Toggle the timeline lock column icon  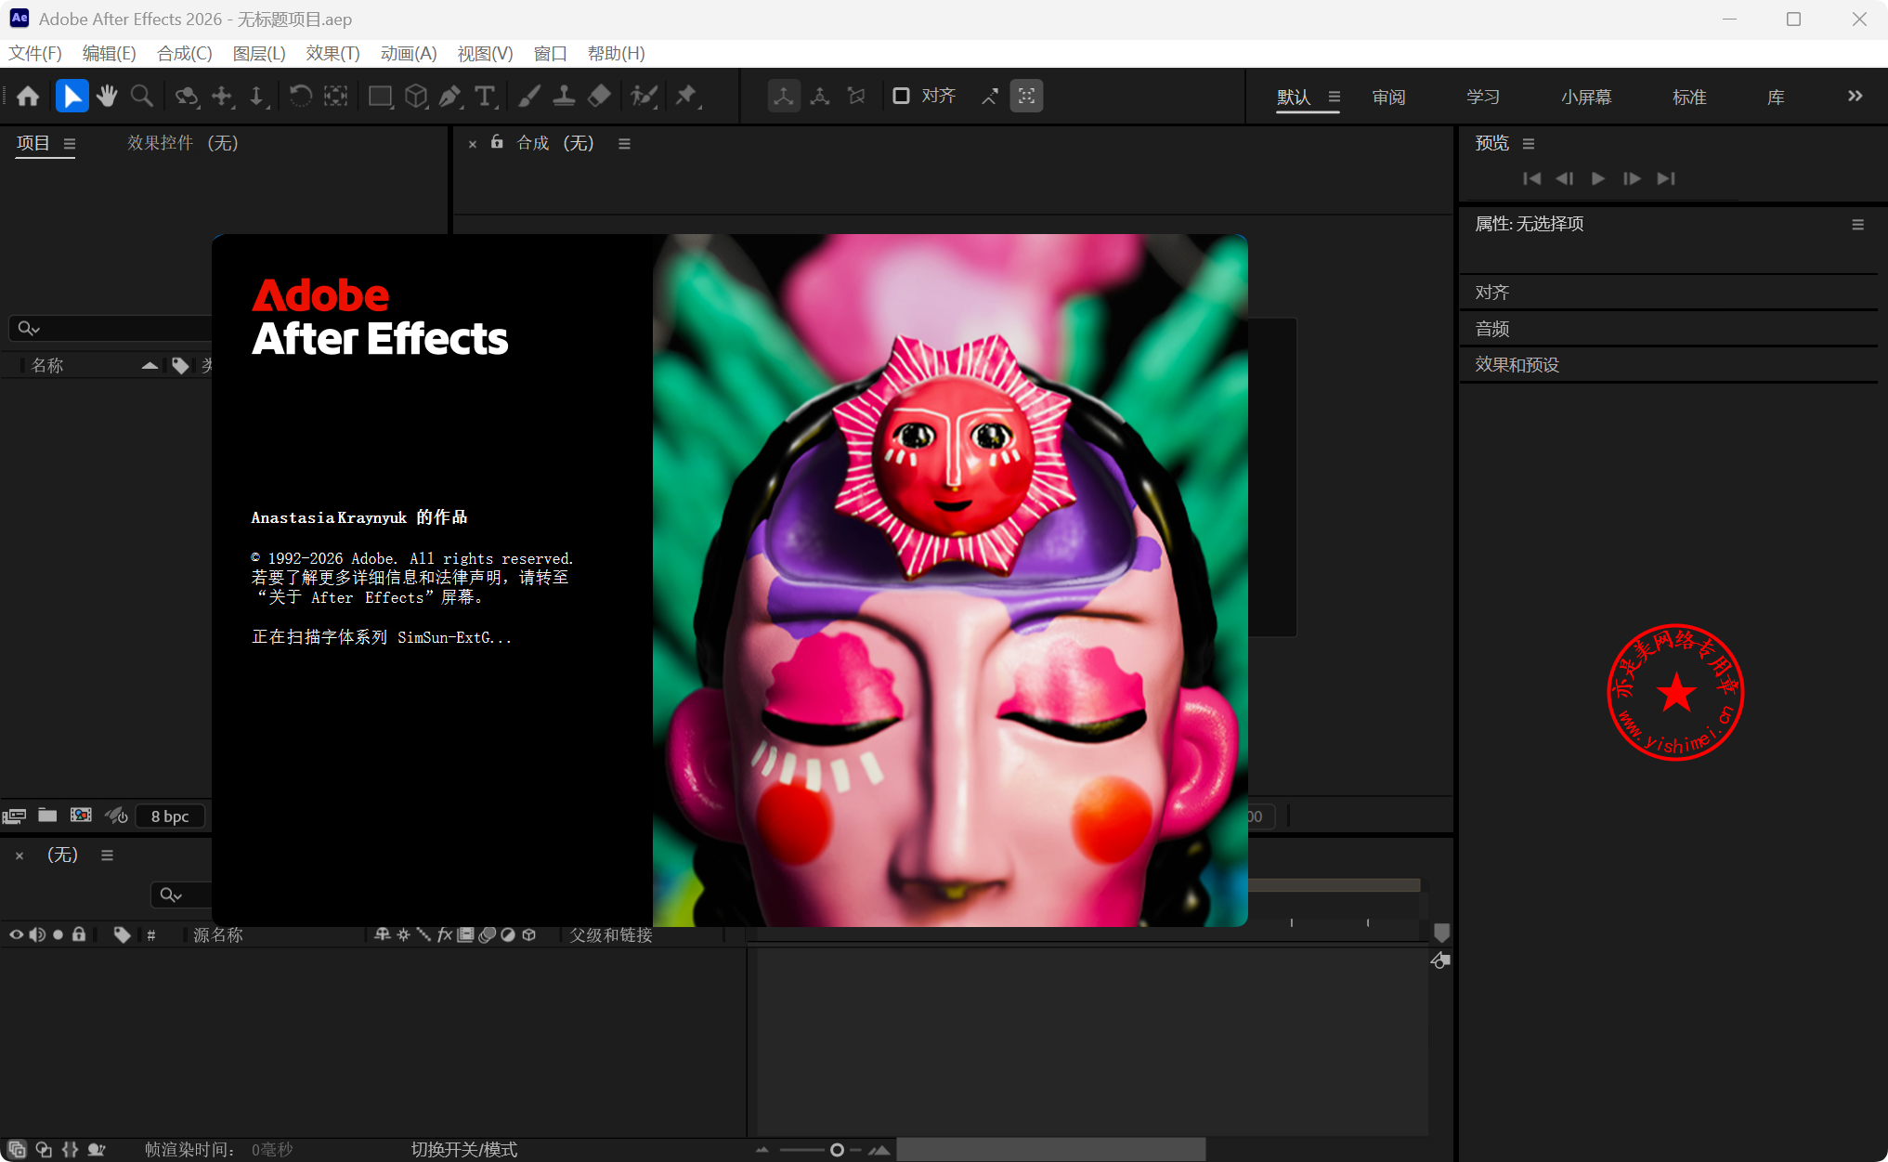79,934
